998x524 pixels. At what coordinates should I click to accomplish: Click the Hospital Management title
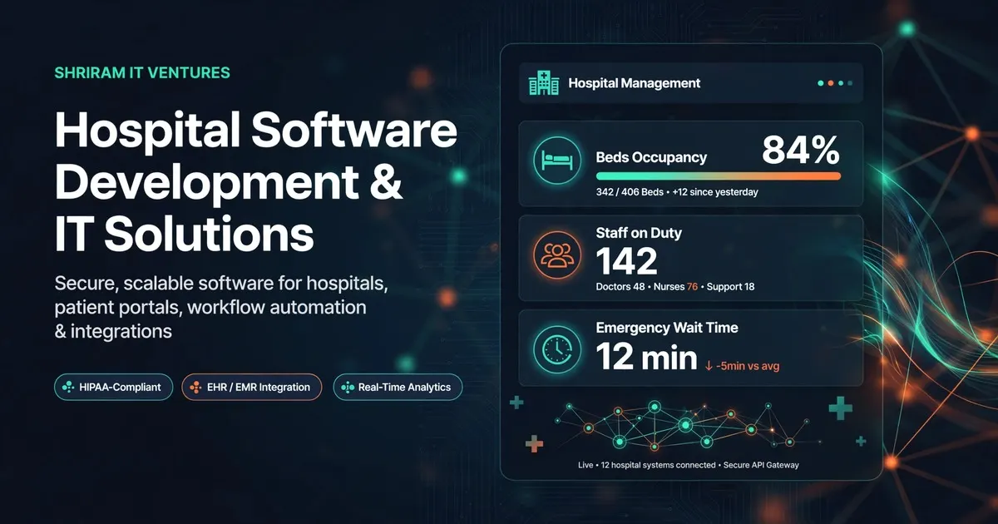point(634,83)
